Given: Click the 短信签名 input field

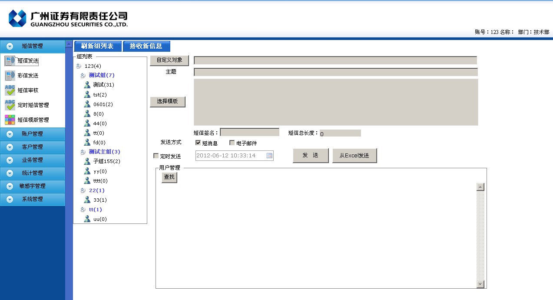Looking at the screenshot, I should [x=250, y=132].
